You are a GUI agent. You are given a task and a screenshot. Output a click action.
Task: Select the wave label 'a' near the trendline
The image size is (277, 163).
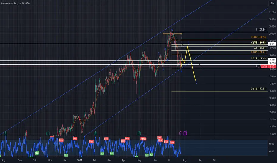click(x=181, y=71)
